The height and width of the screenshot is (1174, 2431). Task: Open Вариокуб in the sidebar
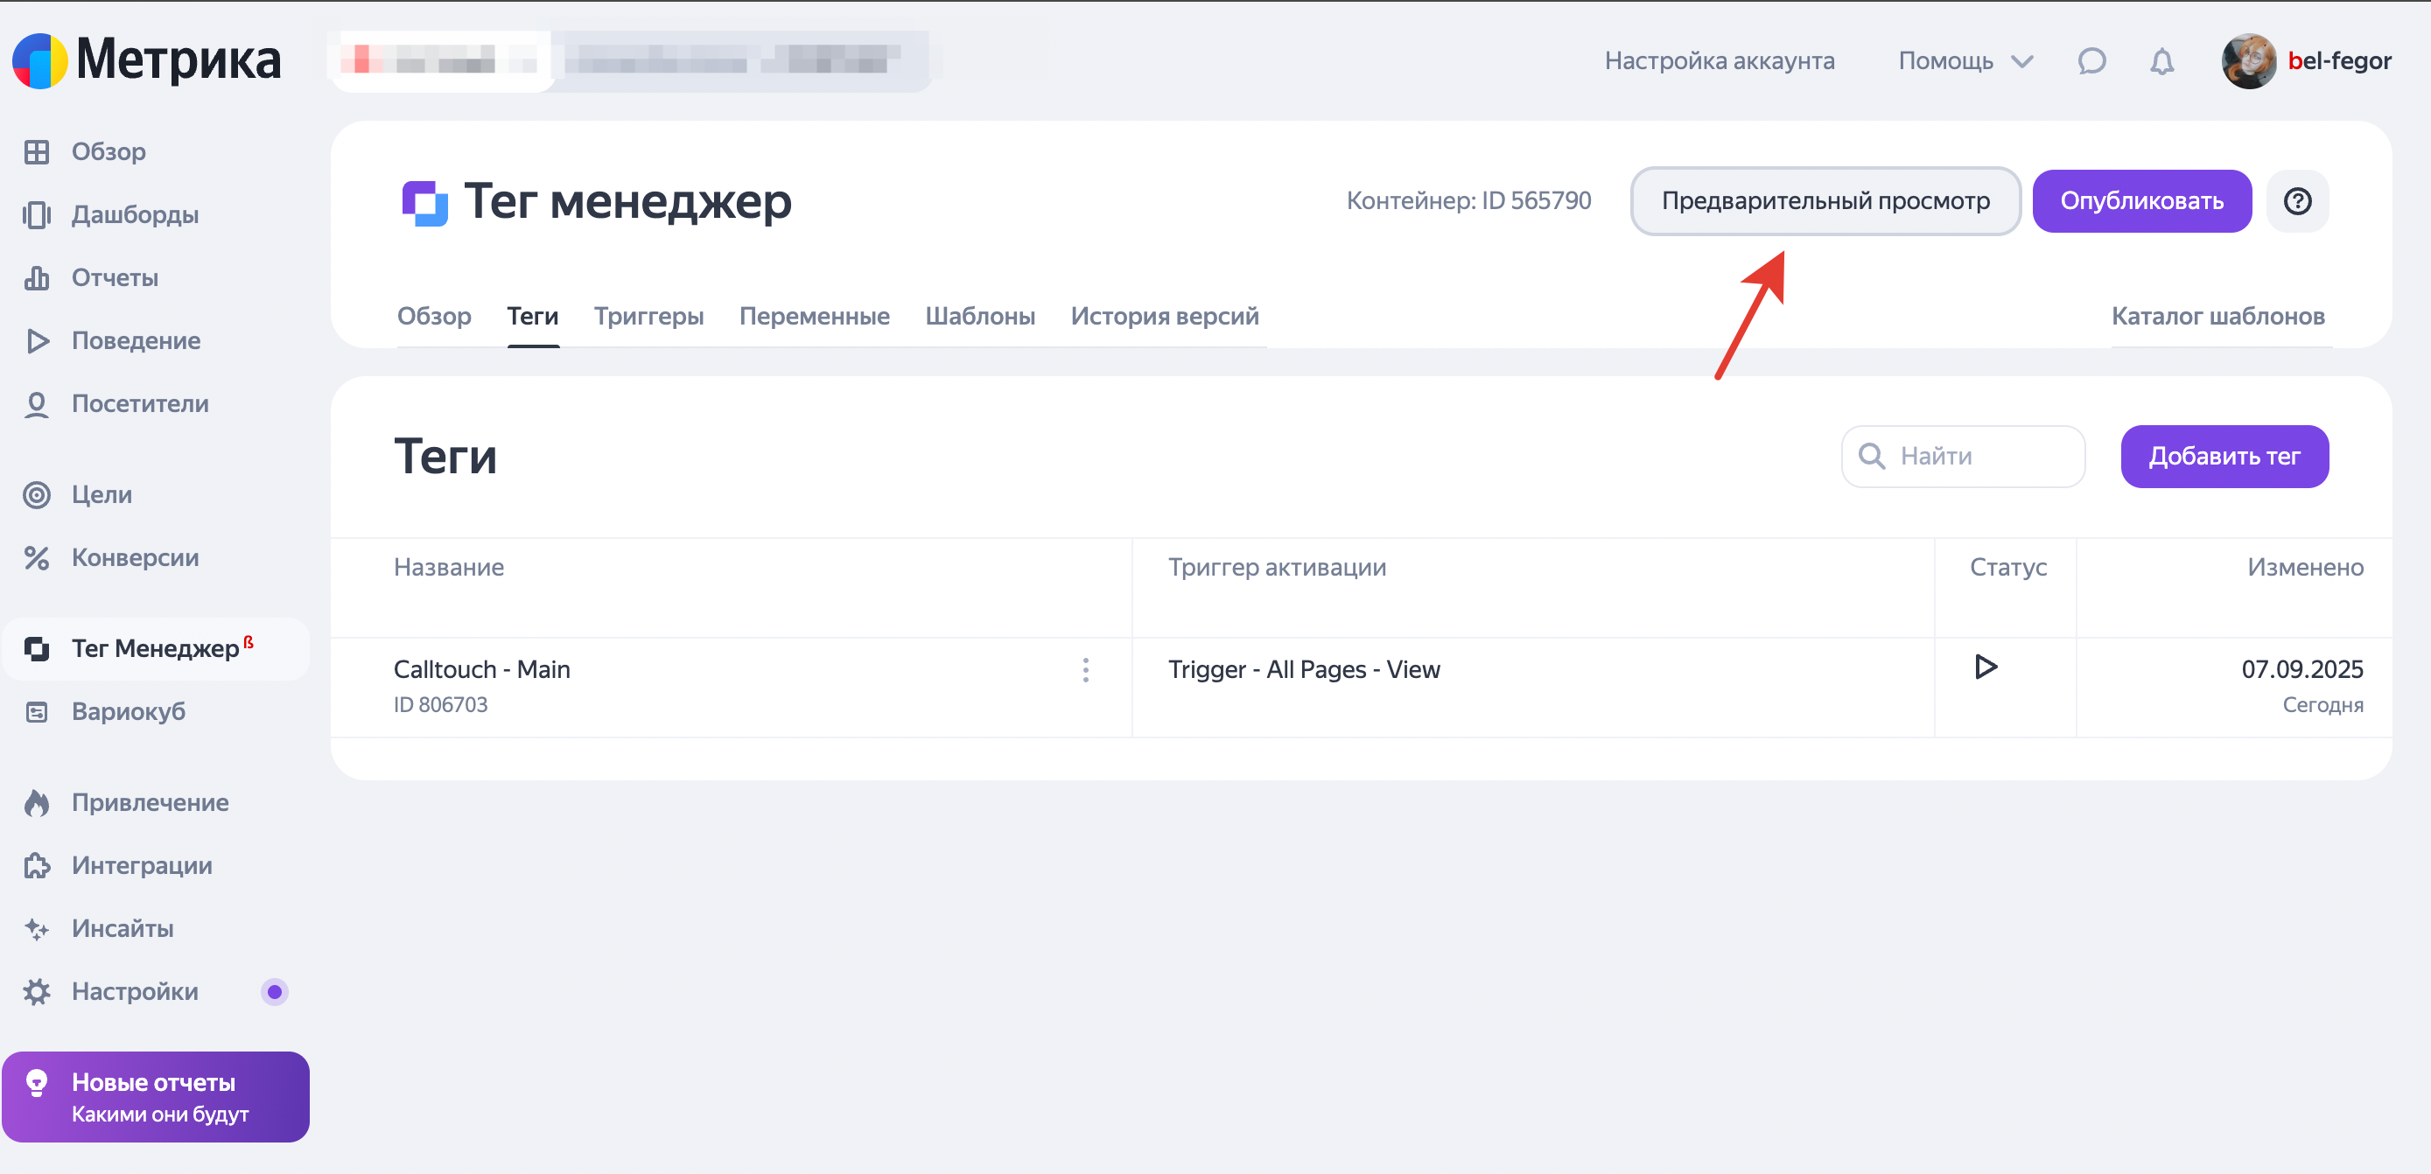click(128, 711)
